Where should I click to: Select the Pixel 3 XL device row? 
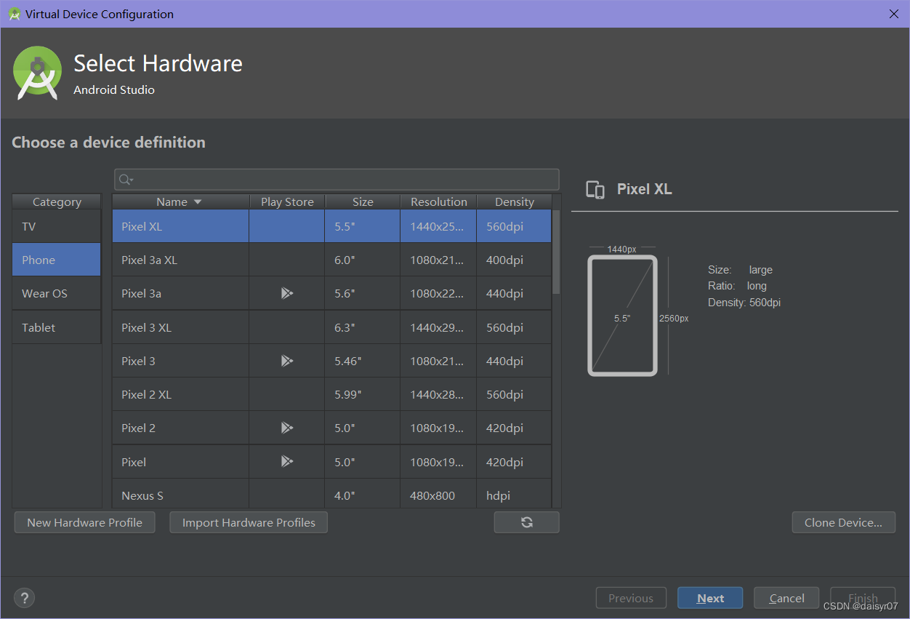point(331,327)
